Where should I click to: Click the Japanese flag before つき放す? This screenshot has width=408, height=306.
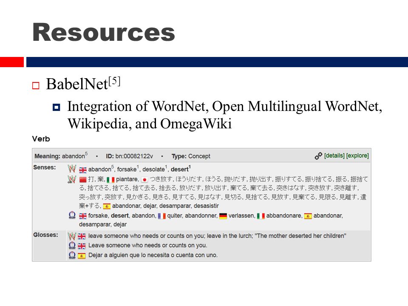[144, 179]
